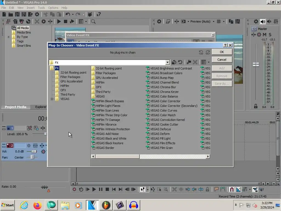The height and width of the screenshot is (211, 281).
Task: Open the File menu
Action: pos(4,8)
